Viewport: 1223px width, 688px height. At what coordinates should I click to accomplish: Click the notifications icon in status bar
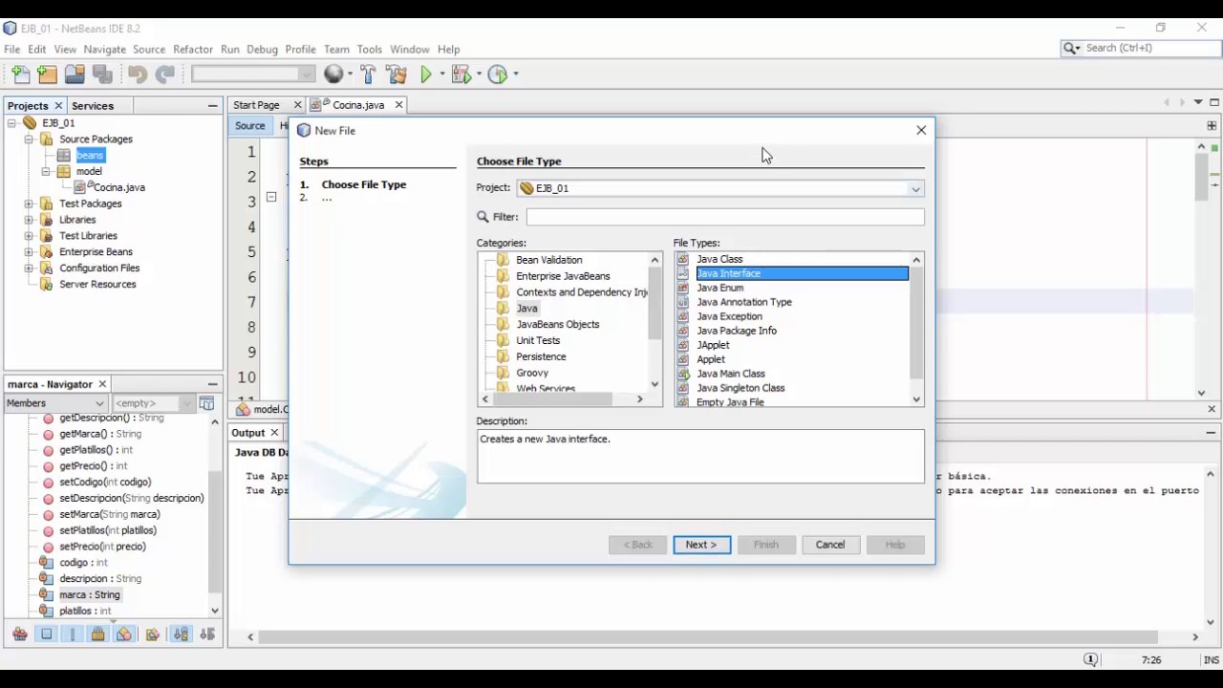click(x=1090, y=660)
